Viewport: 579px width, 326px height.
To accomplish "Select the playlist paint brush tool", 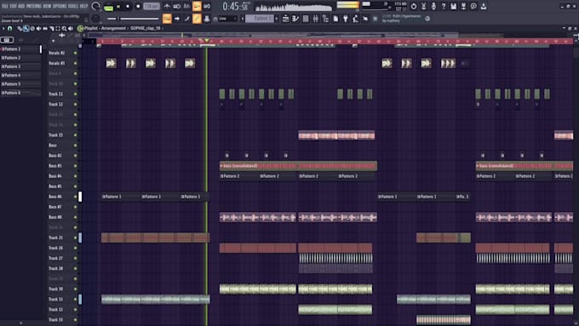I will [x=26, y=28].
